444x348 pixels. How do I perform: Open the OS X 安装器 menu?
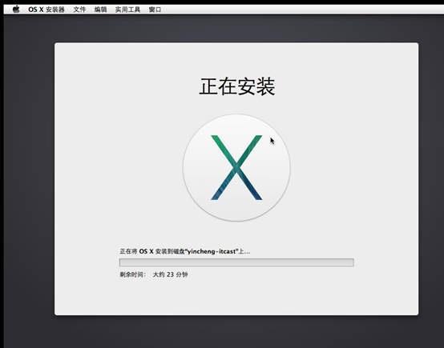click(46, 10)
